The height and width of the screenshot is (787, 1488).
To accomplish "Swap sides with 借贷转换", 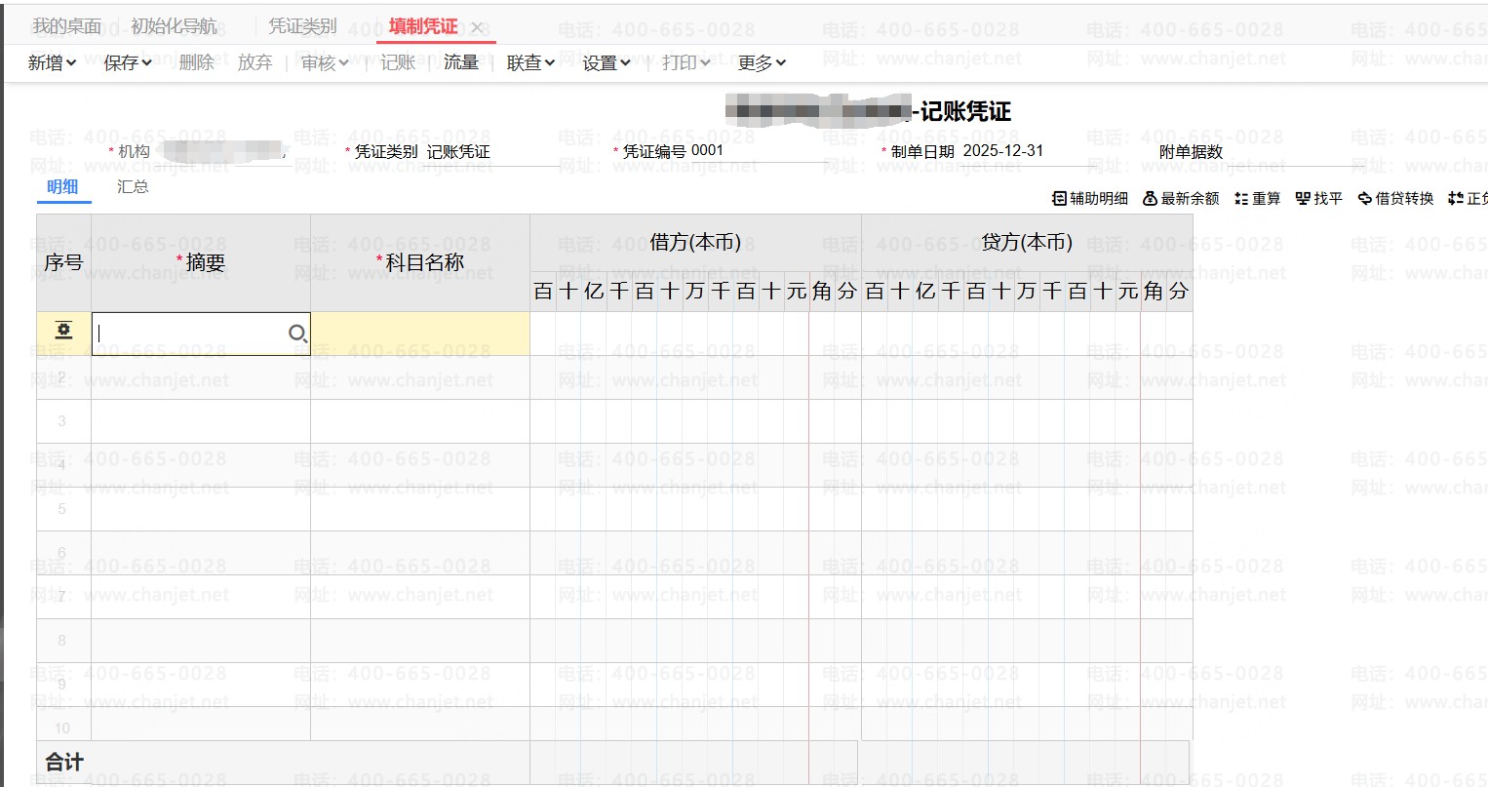I will (1395, 199).
